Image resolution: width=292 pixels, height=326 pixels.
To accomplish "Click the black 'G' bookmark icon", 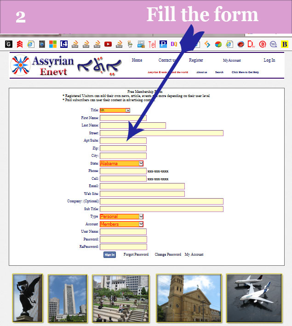I will click(9, 44).
